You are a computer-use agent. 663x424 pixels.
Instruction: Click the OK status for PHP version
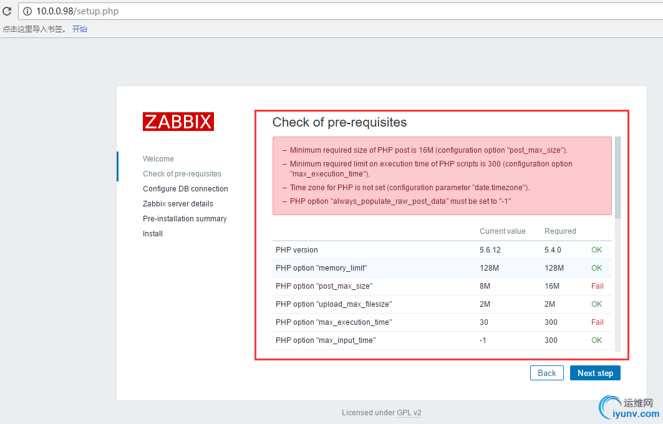coord(597,250)
